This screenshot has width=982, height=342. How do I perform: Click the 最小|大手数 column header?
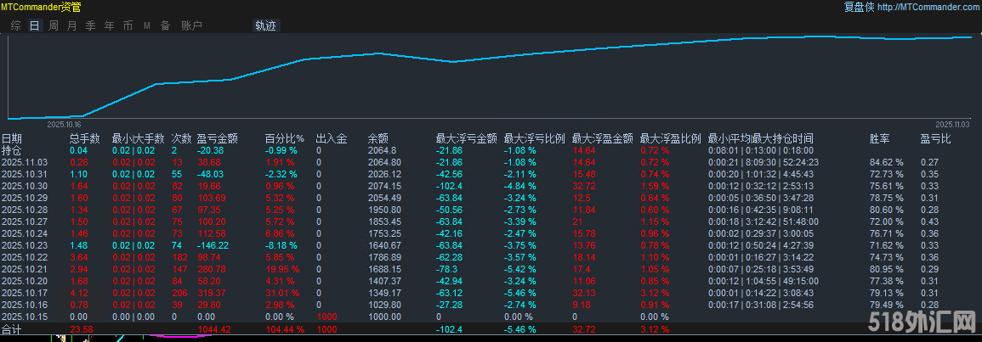click(138, 138)
